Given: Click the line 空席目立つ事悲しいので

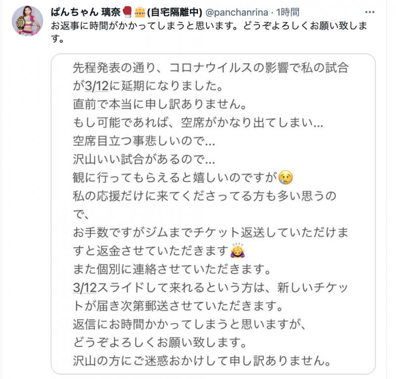Looking at the screenshot, I should 143,140.
